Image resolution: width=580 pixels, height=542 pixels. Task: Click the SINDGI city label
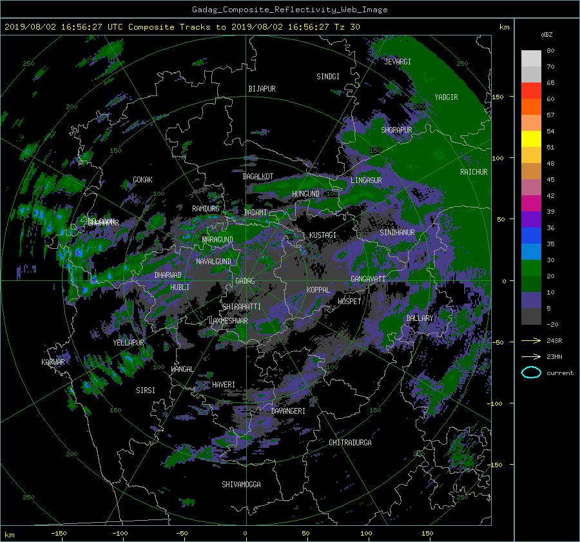pos(328,77)
